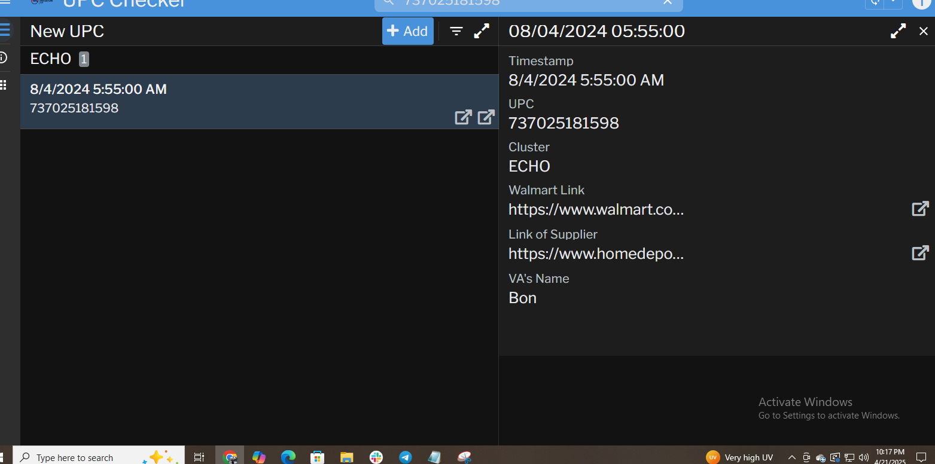Open first external link icon in list row

pos(463,117)
